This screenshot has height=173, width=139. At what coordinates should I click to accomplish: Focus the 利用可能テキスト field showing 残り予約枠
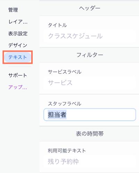(x=90, y=161)
